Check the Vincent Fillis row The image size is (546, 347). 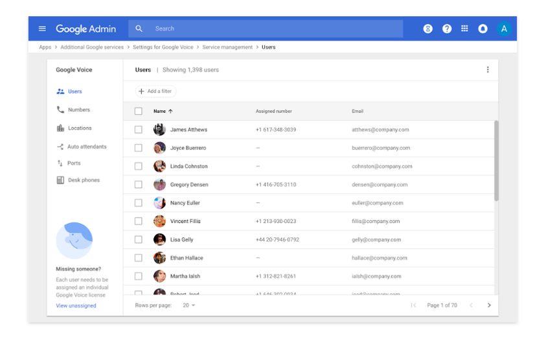click(138, 221)
